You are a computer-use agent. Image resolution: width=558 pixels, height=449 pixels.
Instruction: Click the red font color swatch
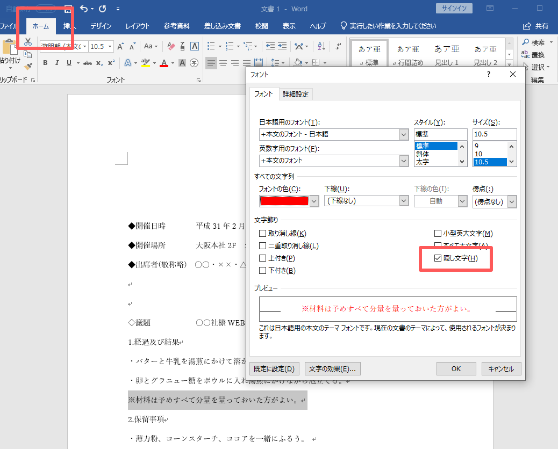[284, 201]
